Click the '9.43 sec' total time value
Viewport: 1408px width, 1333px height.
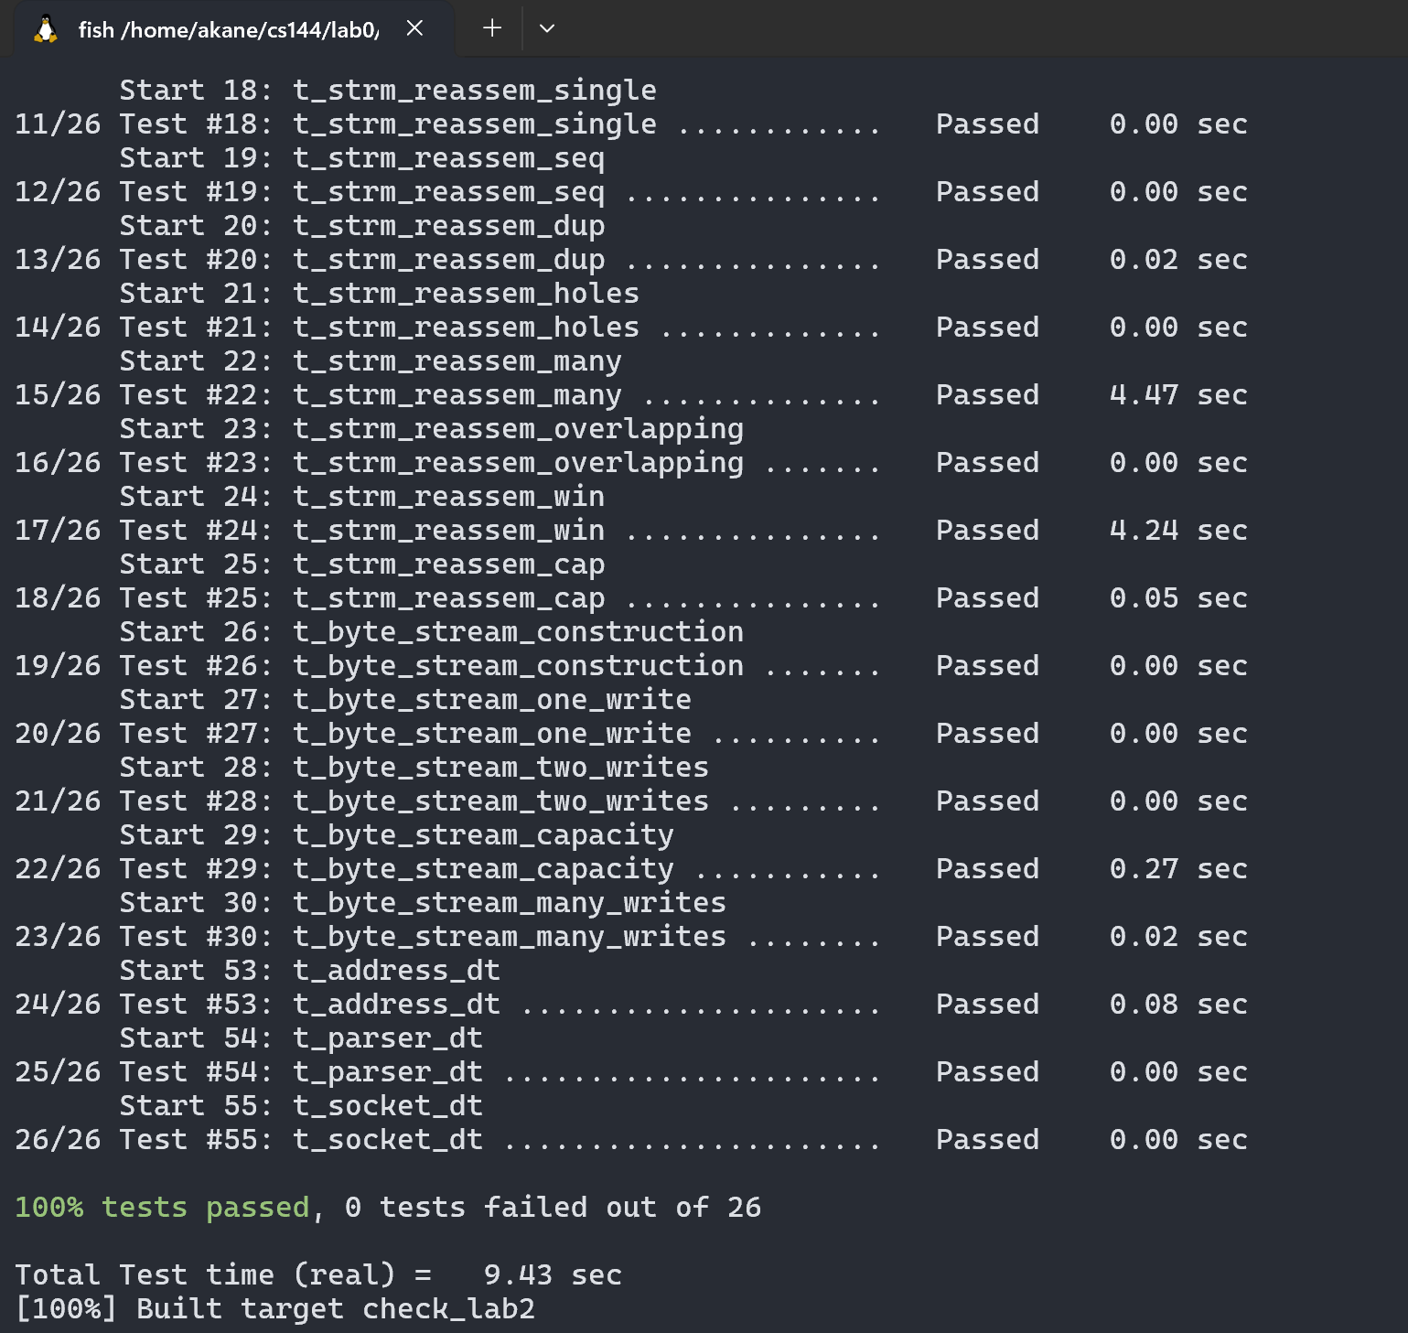pos(553,1275)
